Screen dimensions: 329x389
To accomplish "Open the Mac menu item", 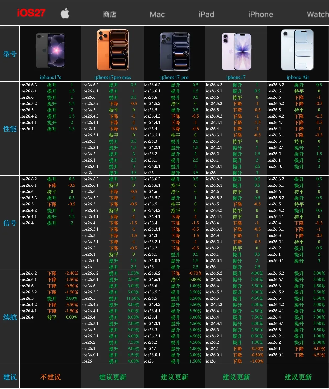I will pyautogui.click(x=157, y=14).
